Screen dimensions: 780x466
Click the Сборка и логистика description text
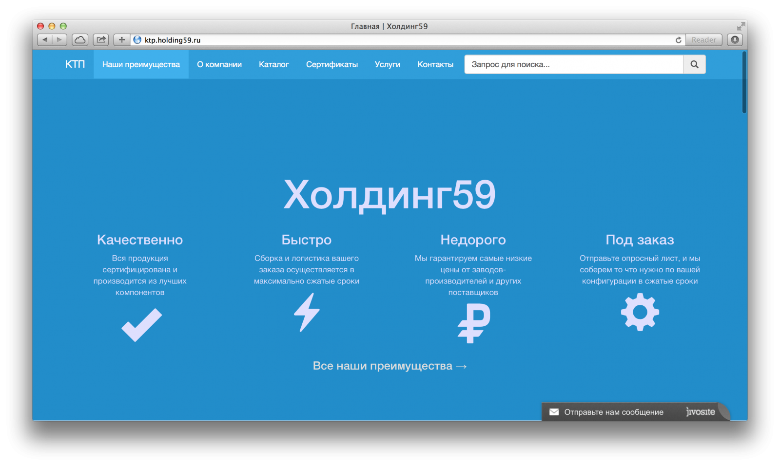307,270
